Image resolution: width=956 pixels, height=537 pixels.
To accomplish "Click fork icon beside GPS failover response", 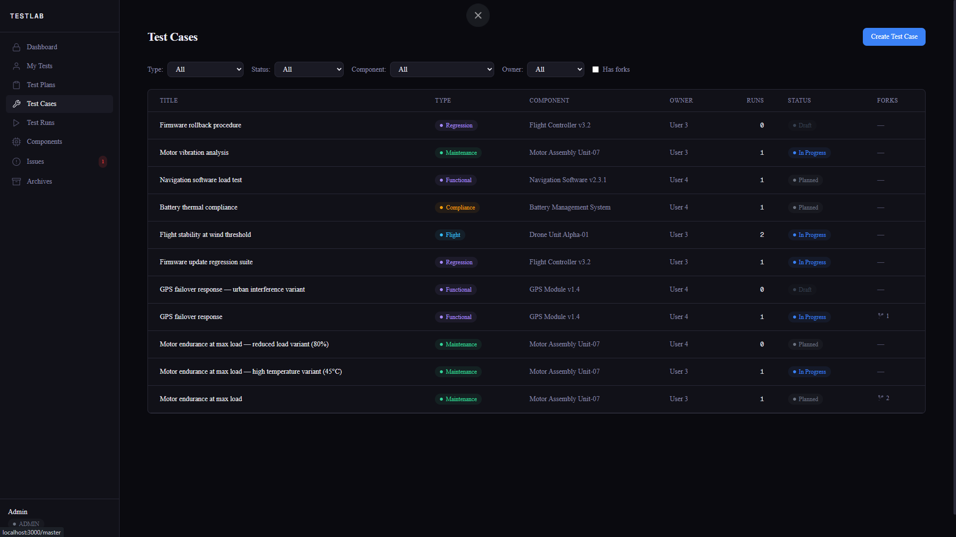I will (881, 316).
